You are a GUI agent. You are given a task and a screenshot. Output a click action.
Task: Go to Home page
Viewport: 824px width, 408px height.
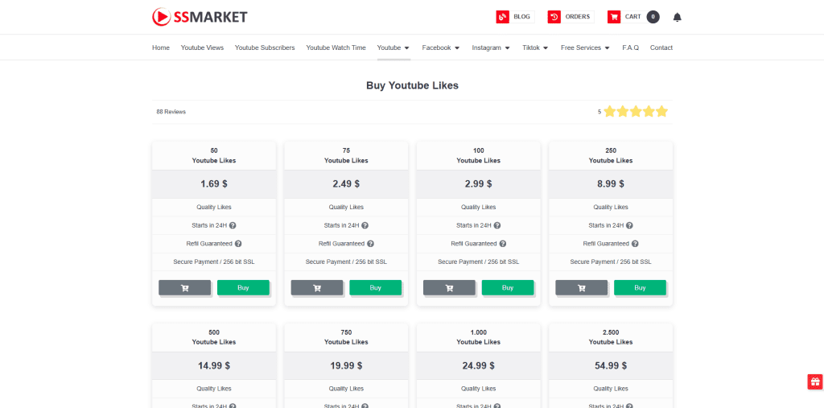tap(161, 47)
